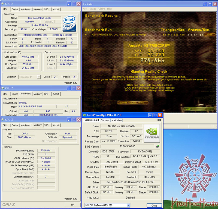Open the Paint Colors menu
Viewport: 218px width, 209px height.
point(101,9)
